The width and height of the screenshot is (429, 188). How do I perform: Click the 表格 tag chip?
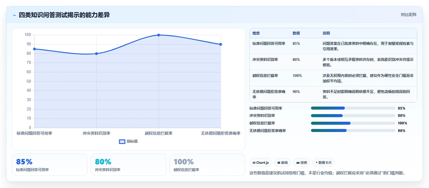282,163
